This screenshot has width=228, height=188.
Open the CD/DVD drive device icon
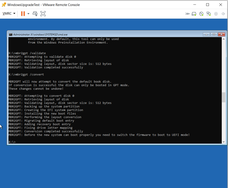pyautogui.click(x=201, y=14)
